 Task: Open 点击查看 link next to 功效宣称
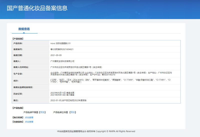[29, 122]
